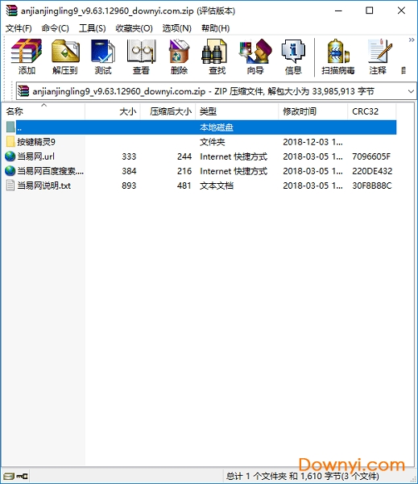The image size is (418, 484).
Task: Sort by the 修改时间 column header
Action: click(x=313, y=111)
